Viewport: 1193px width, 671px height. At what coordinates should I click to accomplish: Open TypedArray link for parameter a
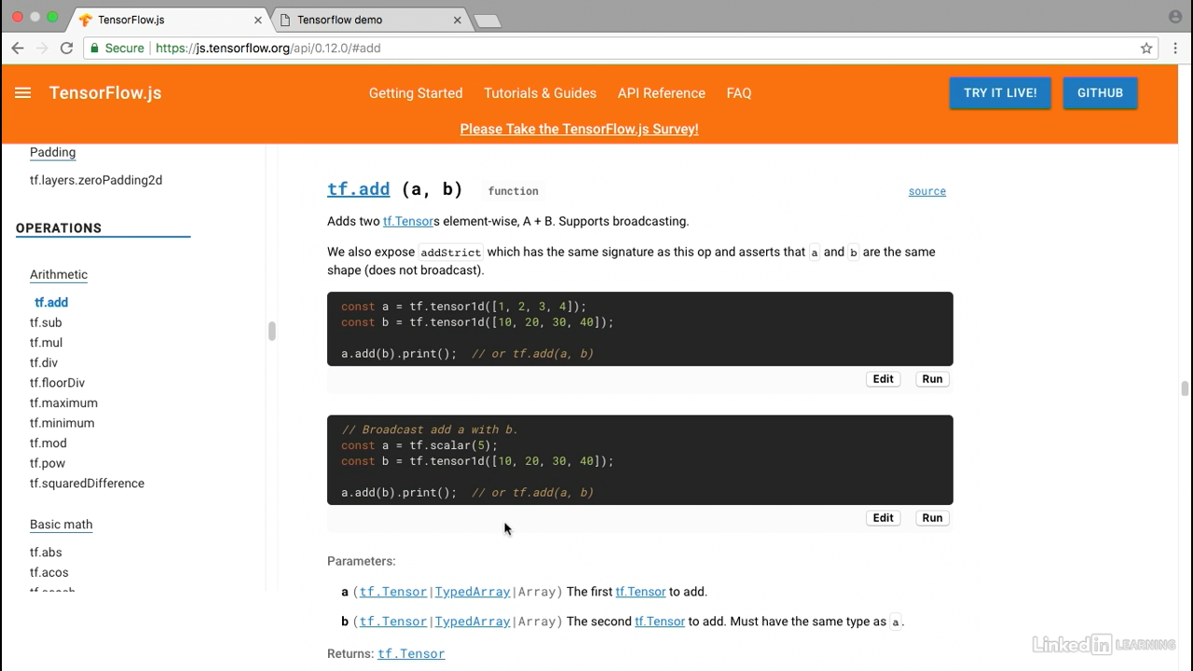point(473,592)
